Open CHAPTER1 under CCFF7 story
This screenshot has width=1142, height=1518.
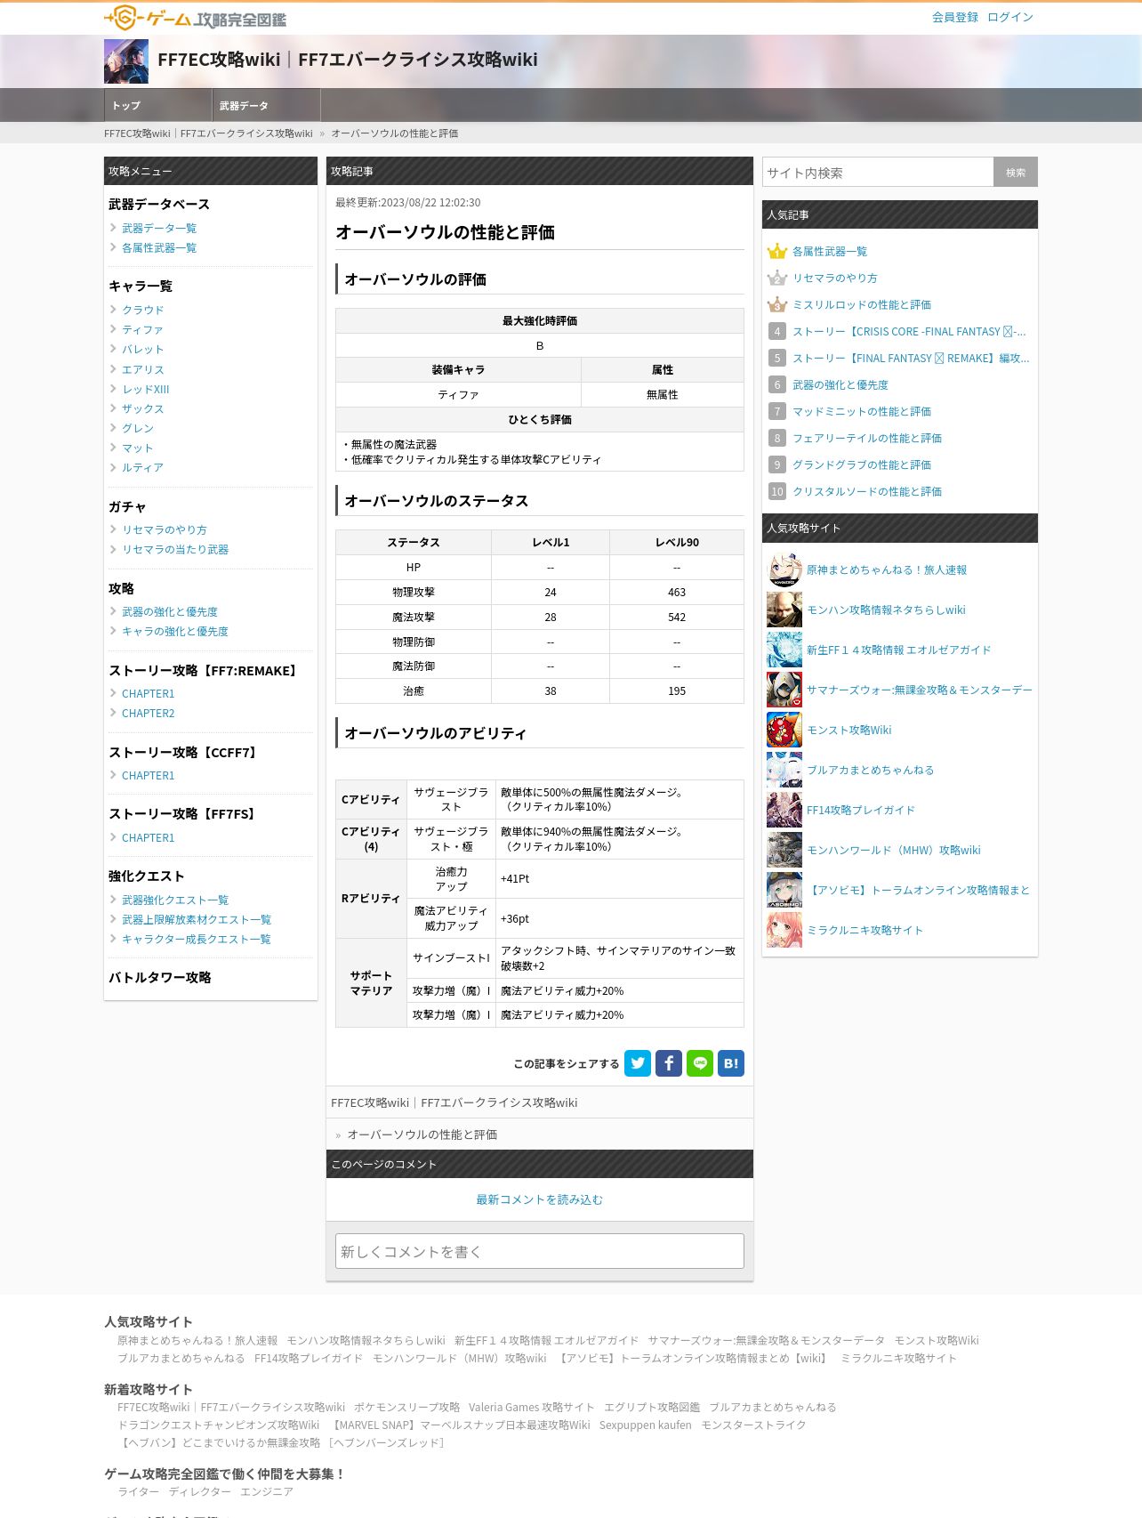pyautogui.click(x=149, y=775)
